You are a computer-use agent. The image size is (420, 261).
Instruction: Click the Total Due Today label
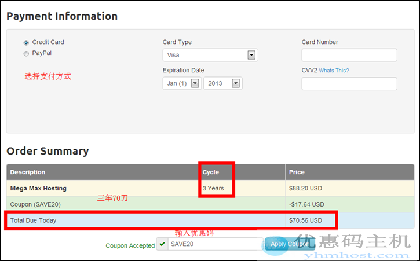click(33, 220)
